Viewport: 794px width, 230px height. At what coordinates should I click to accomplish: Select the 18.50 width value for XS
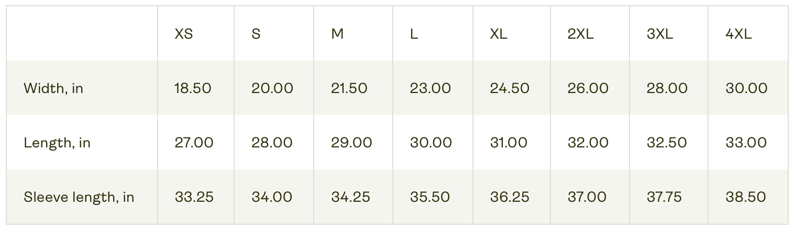tap(193, 88)
